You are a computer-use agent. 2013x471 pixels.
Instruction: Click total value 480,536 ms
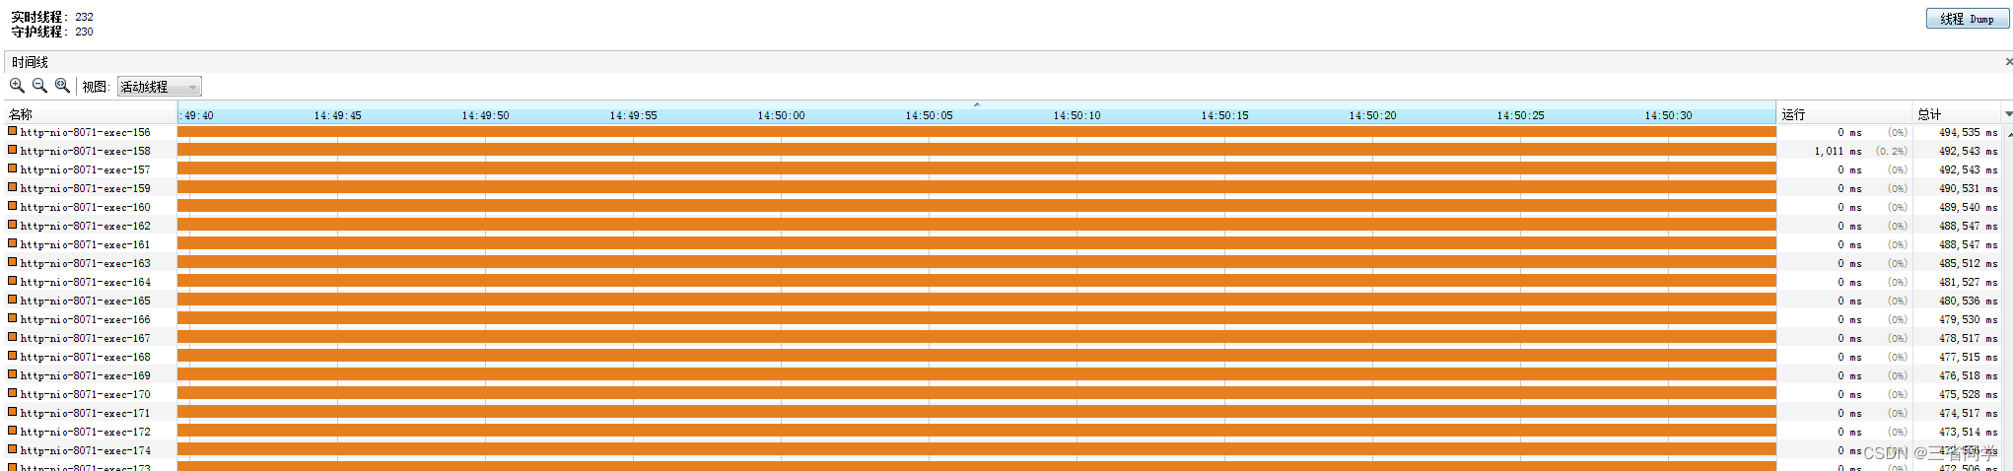pos(1968,301)
